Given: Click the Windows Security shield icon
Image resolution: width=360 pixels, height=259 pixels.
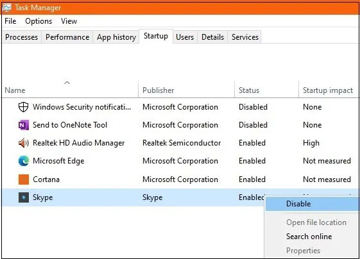Looking at the screenshot, I should coord(23,107).
